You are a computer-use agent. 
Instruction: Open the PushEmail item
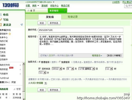coord(4,78)
